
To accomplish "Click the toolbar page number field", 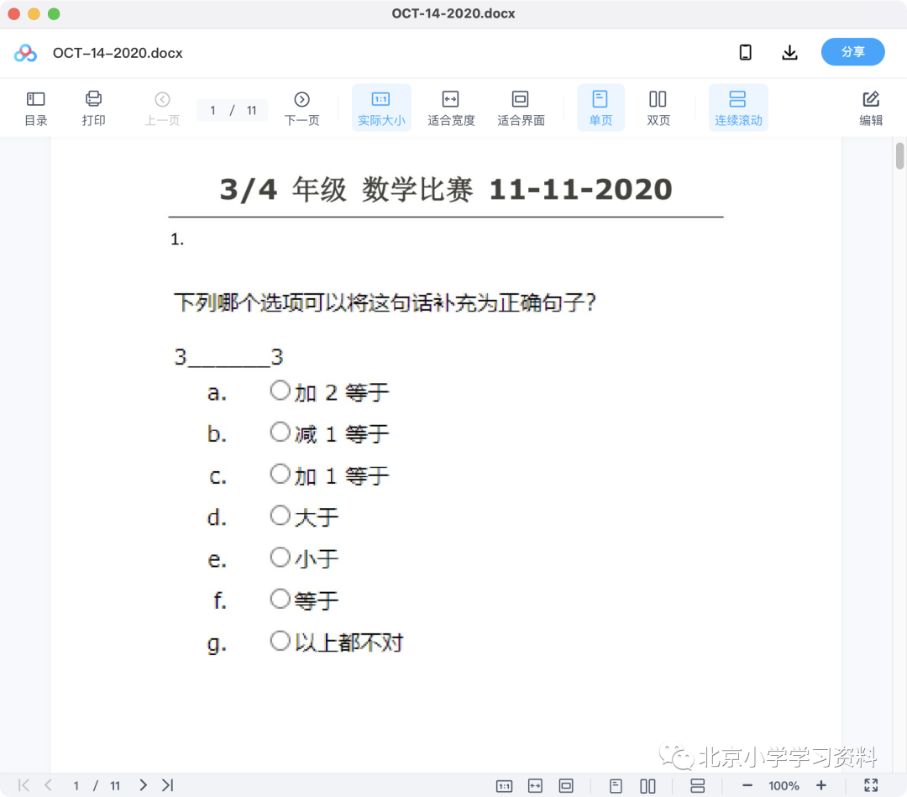I will pyautogui.click(x=232, y=110).
